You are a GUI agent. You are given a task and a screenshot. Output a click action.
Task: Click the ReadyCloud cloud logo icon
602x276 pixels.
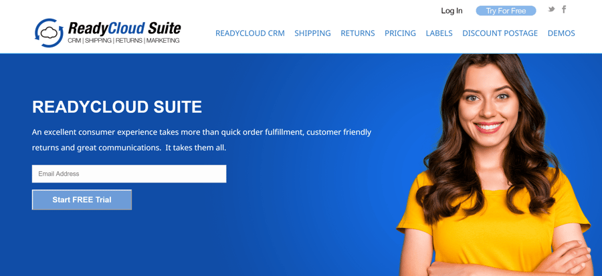[x=49, y=33]
